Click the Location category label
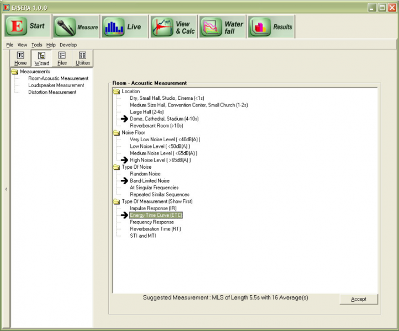Image resolution: width=399 pixels, height=331 pixels. pyautogui.click(x=131, y=91)
